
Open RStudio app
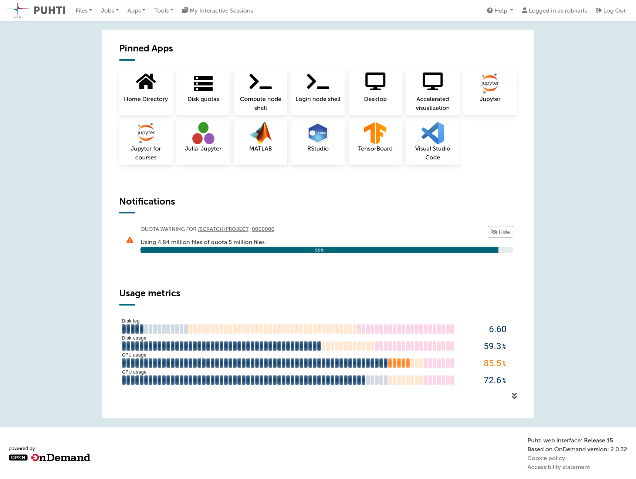(x=318, y=142)
